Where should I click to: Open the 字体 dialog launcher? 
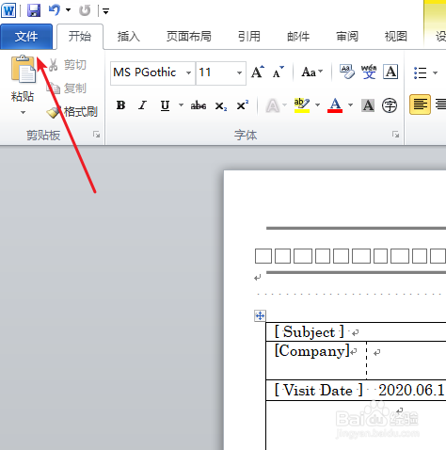[395, 135]
